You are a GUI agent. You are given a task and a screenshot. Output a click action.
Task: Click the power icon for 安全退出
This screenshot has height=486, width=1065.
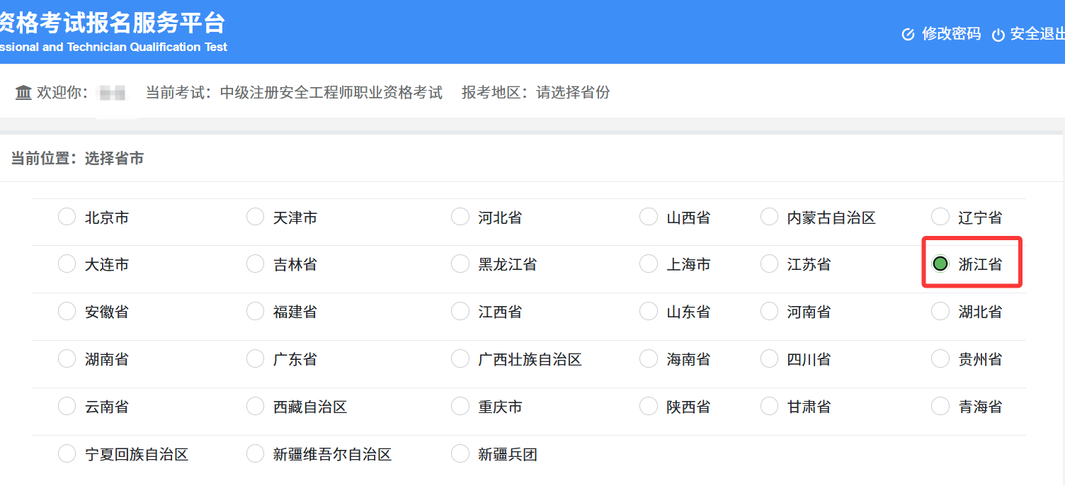pyautogui.click(x=998, y=33)
